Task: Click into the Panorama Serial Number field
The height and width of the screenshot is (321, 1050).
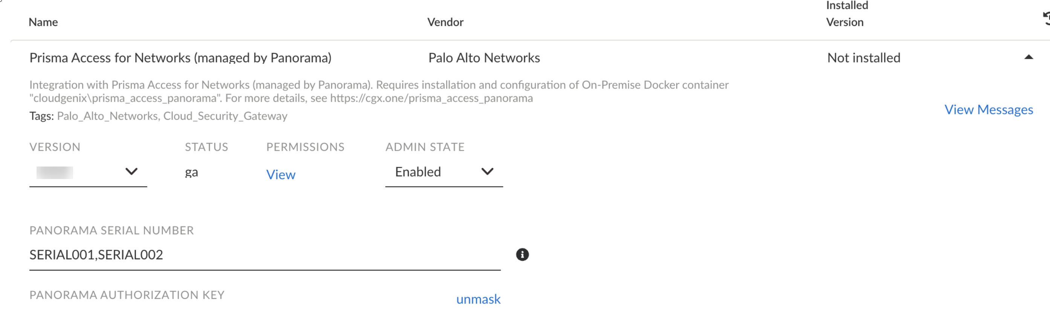Action: (x=264, y=255)
